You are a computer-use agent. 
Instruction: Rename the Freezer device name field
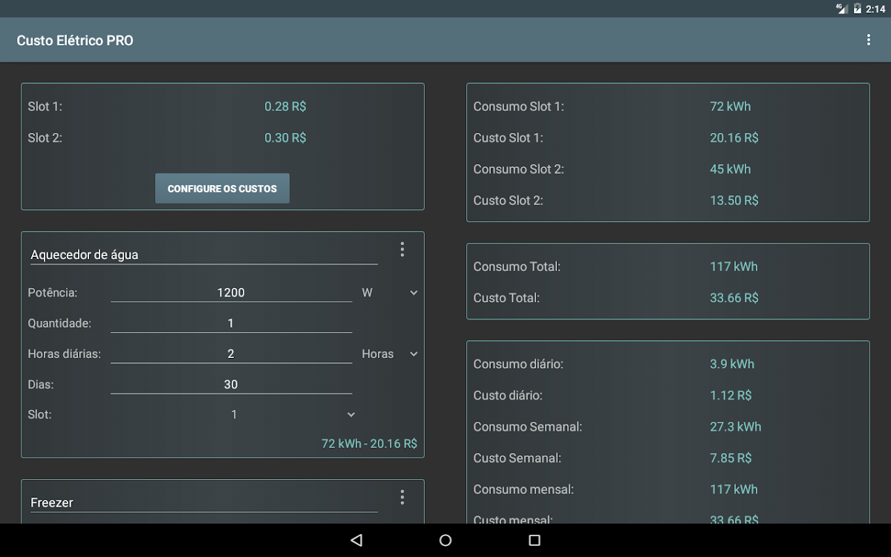(x=203, y=503)
